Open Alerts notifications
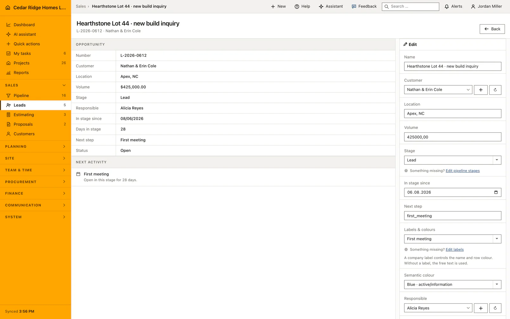 (x=453, y=6)
